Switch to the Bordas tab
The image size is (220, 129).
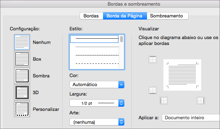pos(91,16)
